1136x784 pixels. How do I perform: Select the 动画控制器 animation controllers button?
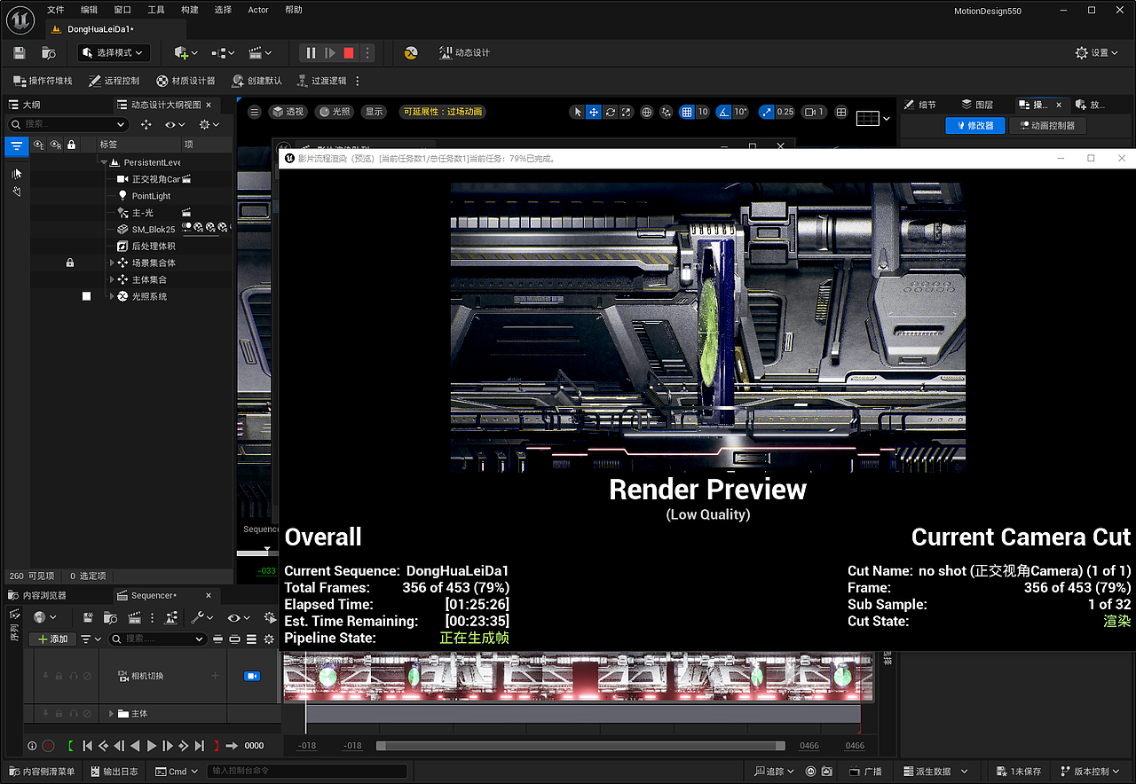click(x=1048, y=126)
